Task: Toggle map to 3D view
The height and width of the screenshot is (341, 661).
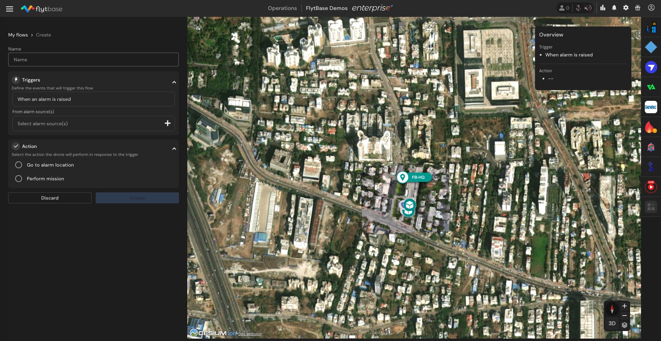Action: (x=612, y=323)
